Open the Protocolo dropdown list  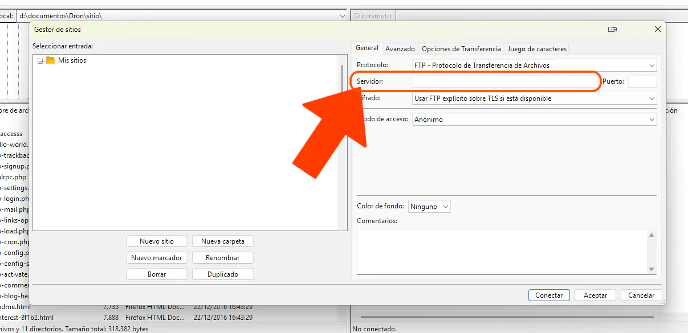point(652,65)
